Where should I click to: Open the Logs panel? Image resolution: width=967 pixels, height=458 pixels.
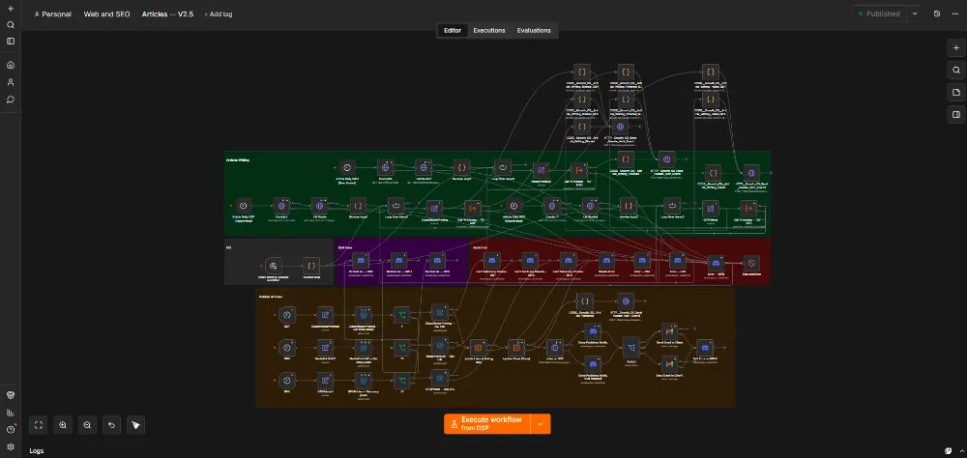tap(37, 450)
